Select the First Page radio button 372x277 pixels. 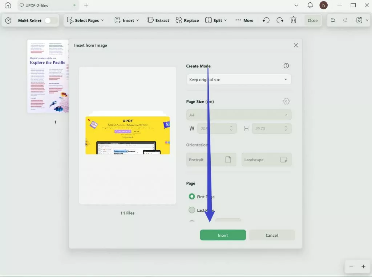coord(192,197)
